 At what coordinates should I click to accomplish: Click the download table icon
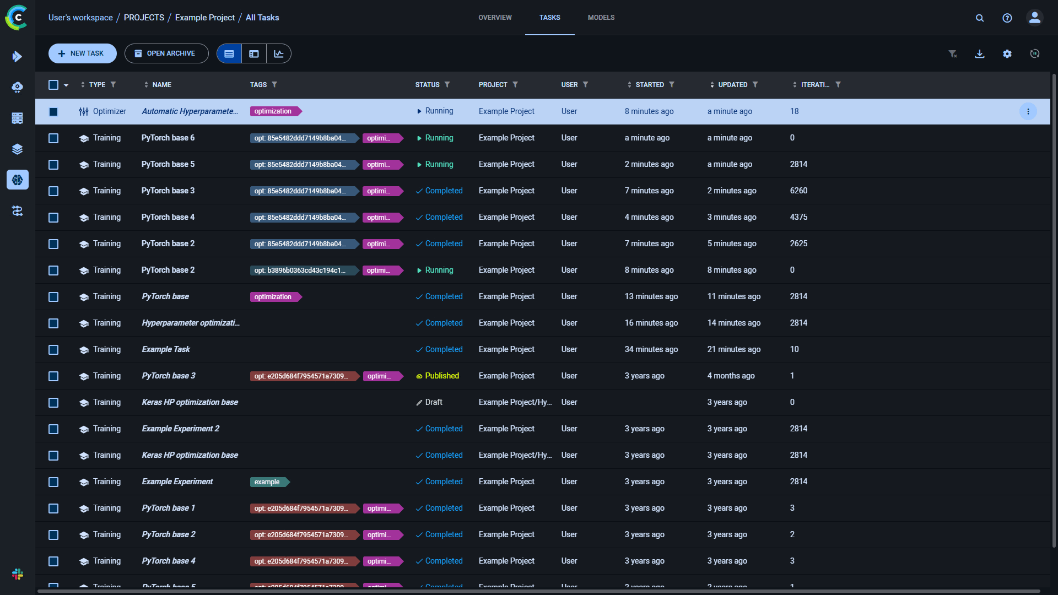[980, 53]
